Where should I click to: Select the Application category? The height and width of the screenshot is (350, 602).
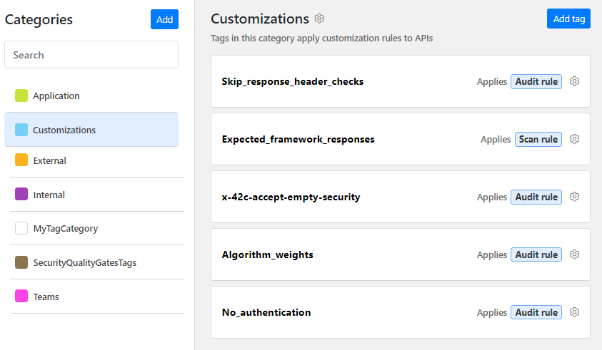pyautogui.click(x=91, y=96)
